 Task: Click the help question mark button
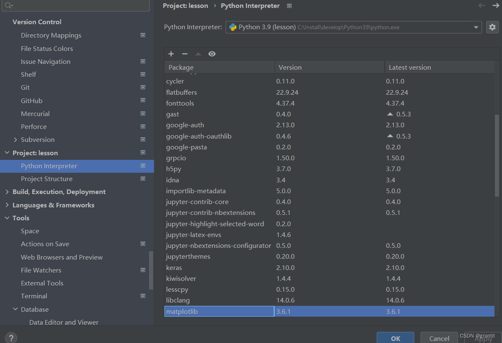coord(11,338)
